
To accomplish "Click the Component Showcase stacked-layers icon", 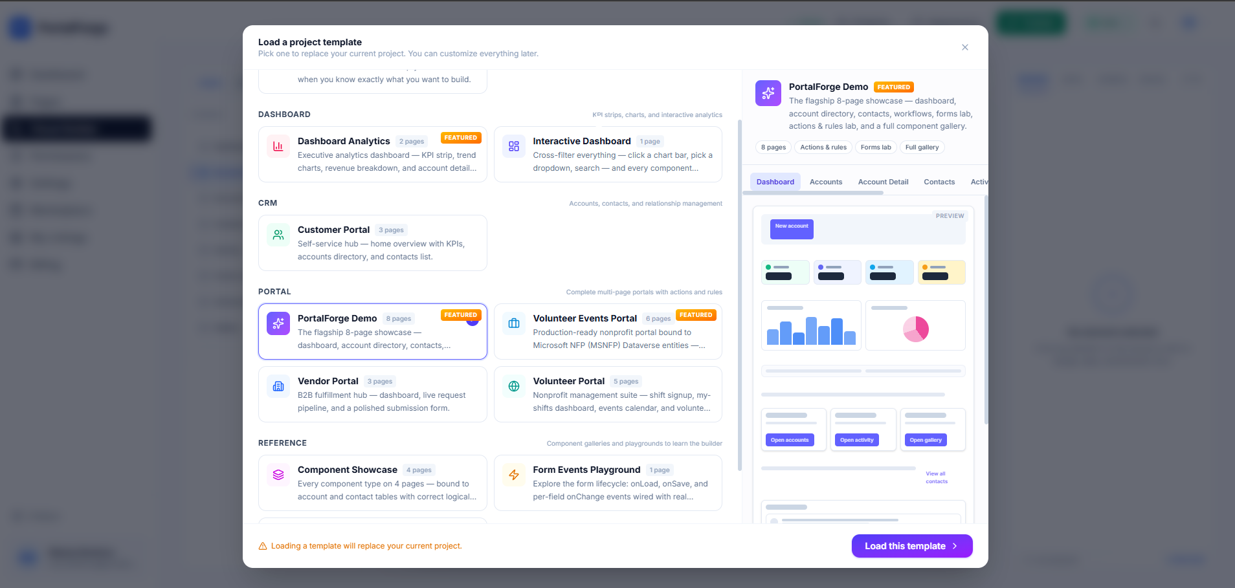I will coord(278,475).
